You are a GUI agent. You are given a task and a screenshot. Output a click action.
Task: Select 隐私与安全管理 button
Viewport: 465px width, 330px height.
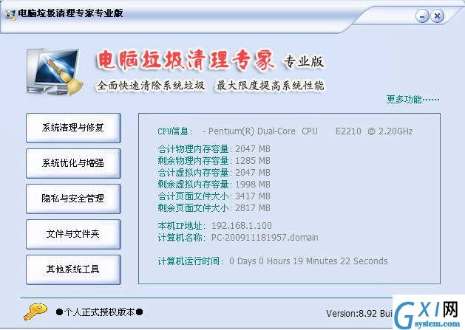click(x=73, y=199)
